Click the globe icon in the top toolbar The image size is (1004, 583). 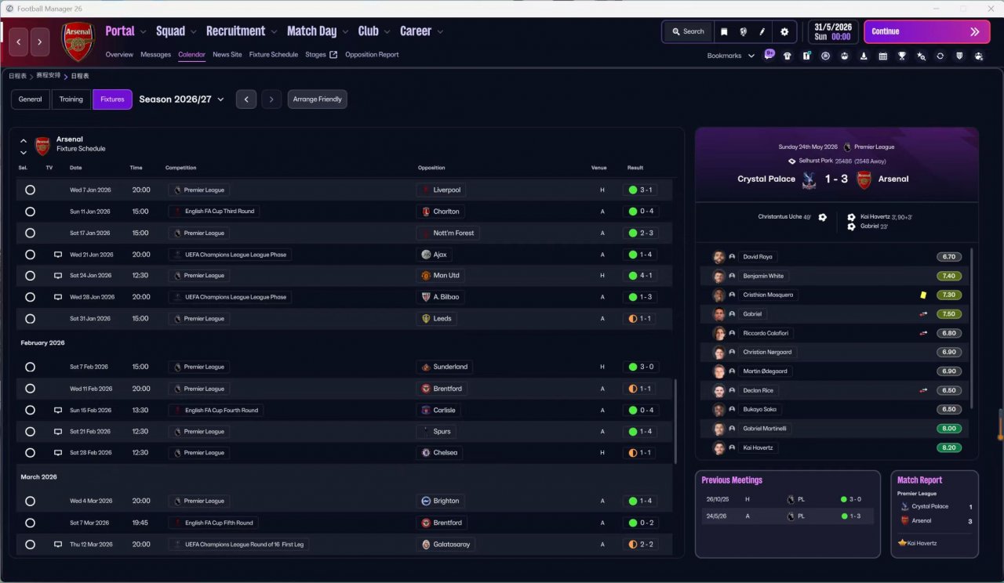tap(743, 32)
